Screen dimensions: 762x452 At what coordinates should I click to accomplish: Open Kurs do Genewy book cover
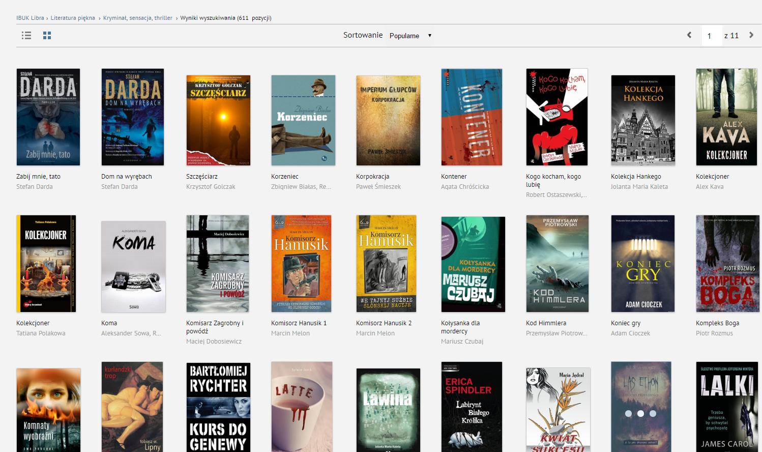click(218, 407)
